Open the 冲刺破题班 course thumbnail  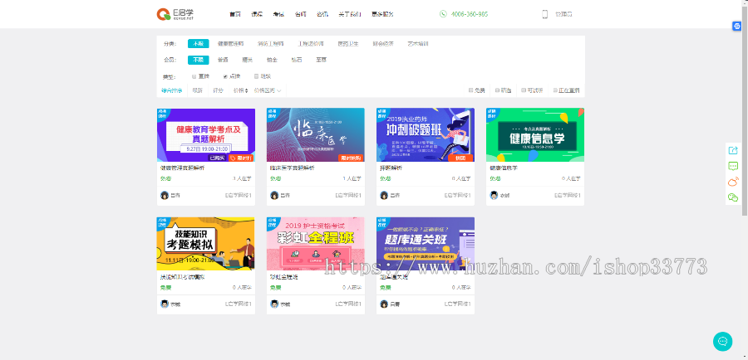click(426, 134)
